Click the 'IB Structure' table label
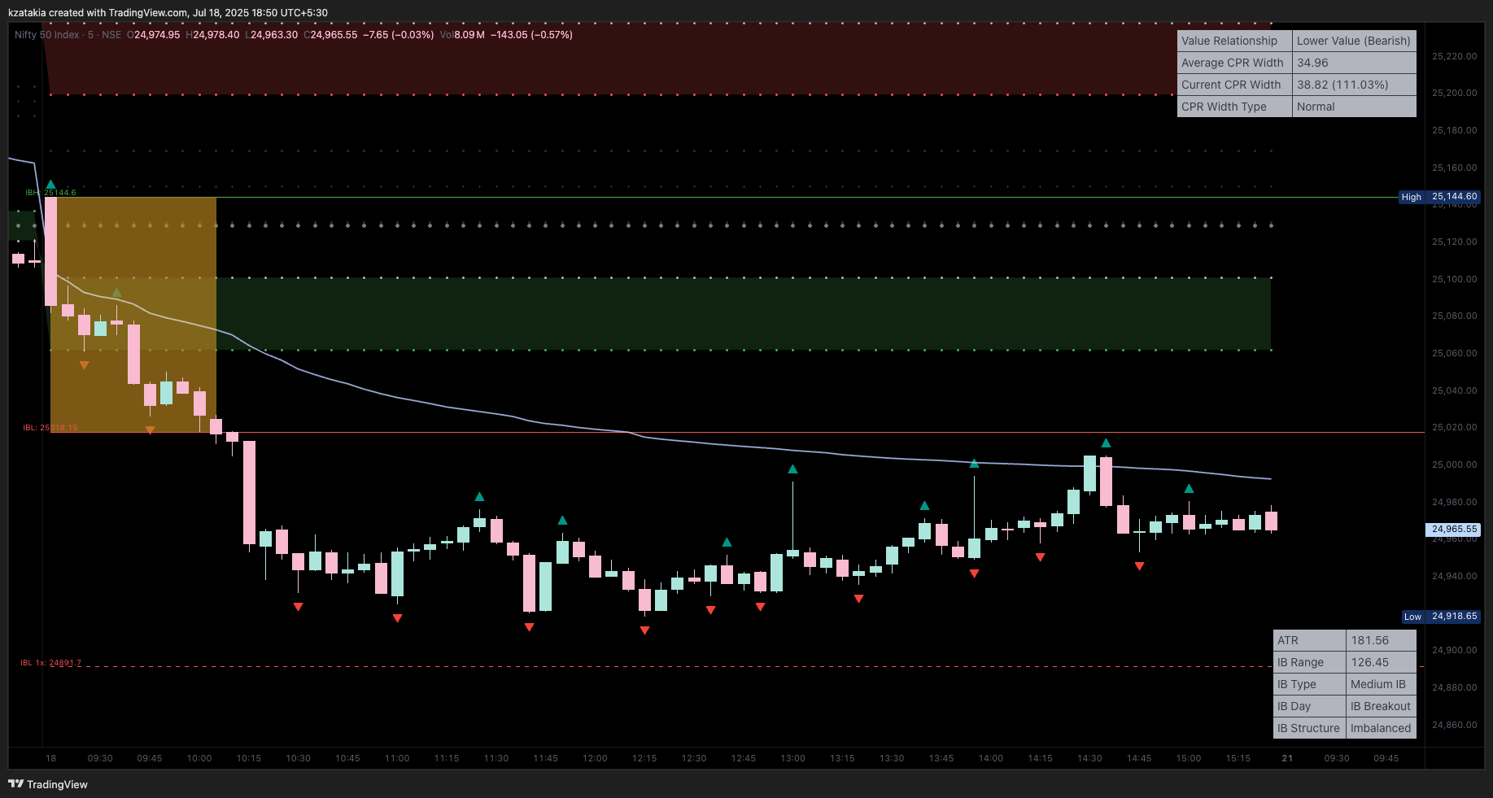This screenshot has width=1493, height=798. [x=1309, y=728]
